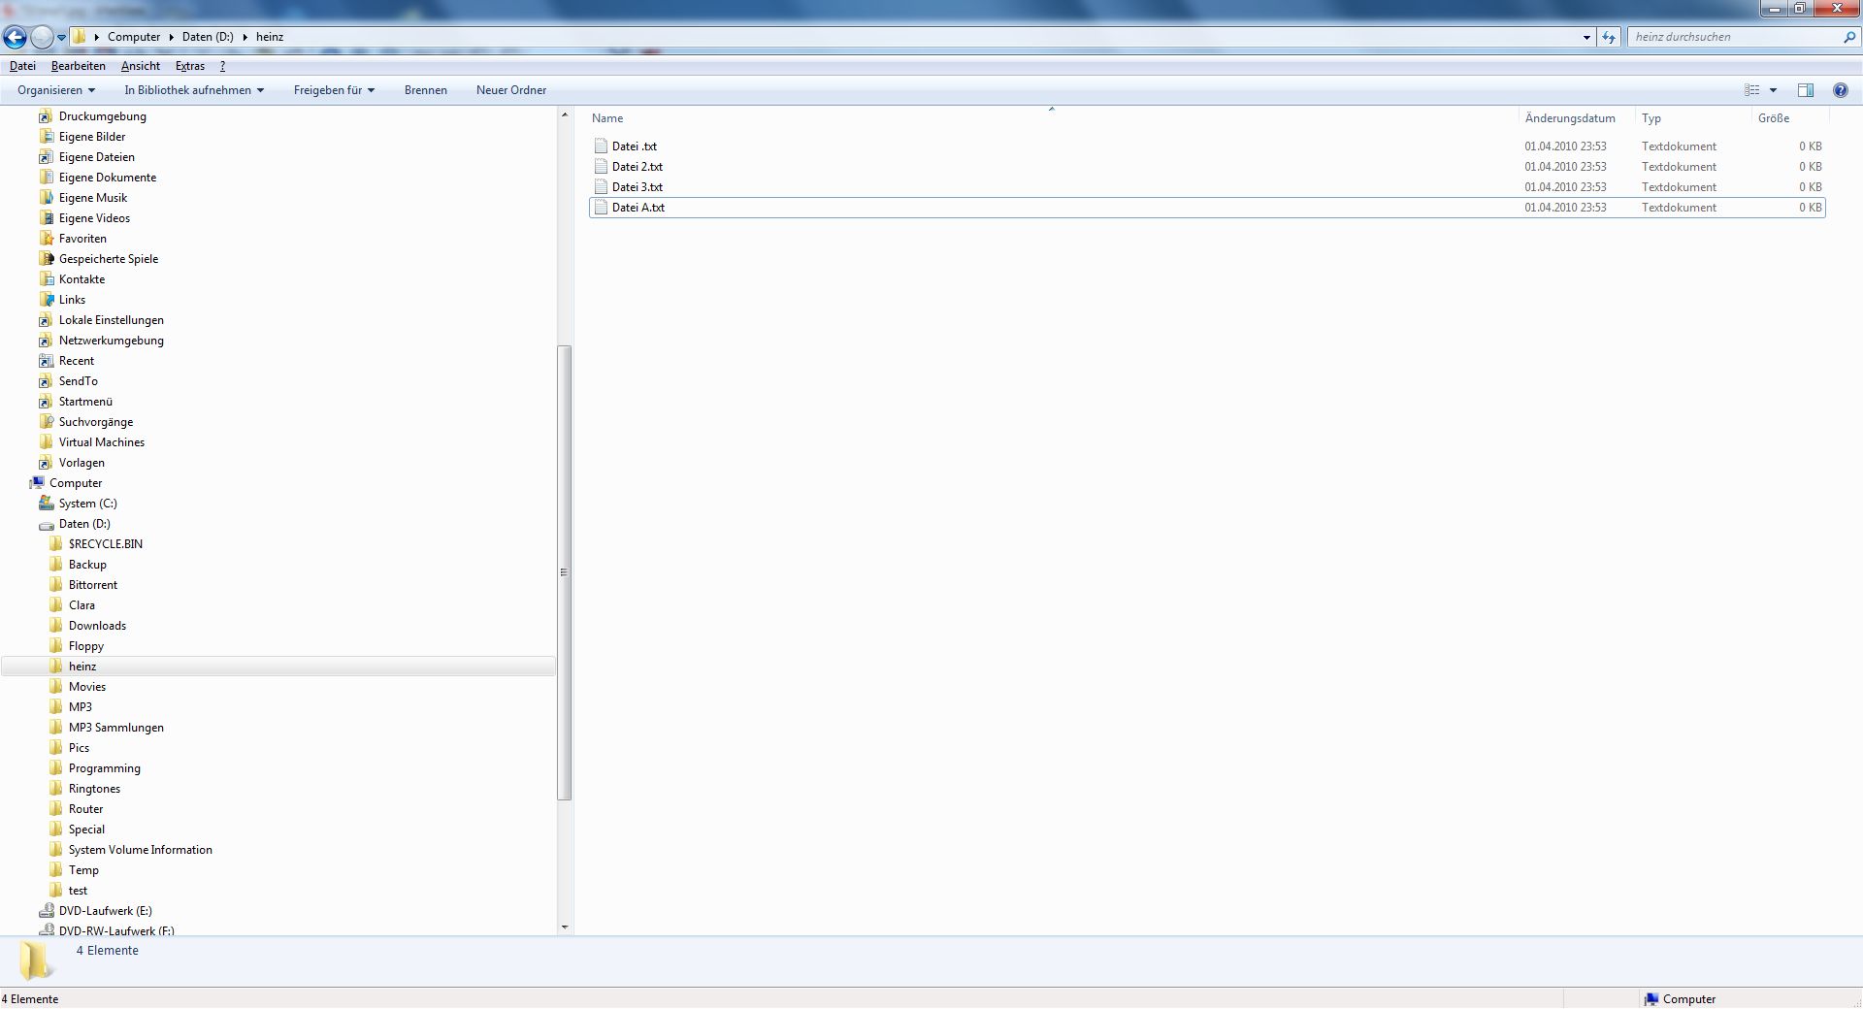This screenshot has height=1009, width=1863.
Task: Click the change view icon
Action: [x=1752, y=90]
